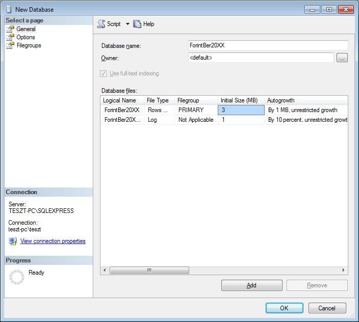The width and height of the screenshot is (359, 322).
Task: Select the ForintBer20XX logical name cell
Action: [122, 110]
